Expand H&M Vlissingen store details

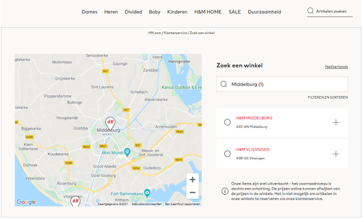pos(336,154)
